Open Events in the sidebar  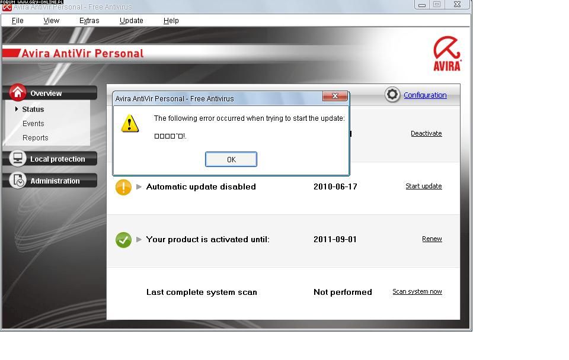click(33, 124)
